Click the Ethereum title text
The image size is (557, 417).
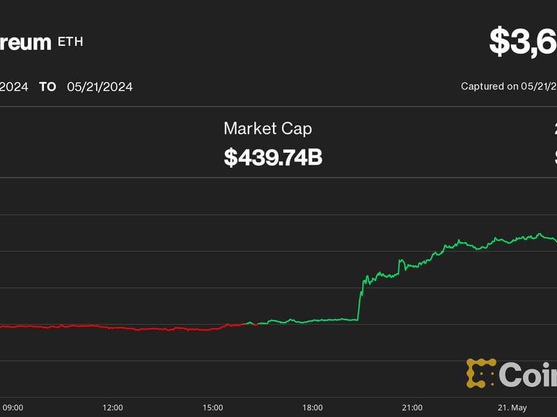pyautogui.click(x=26, y=42)
